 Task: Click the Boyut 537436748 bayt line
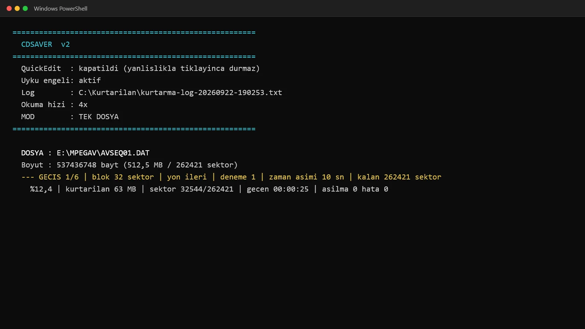coord(129,165)
